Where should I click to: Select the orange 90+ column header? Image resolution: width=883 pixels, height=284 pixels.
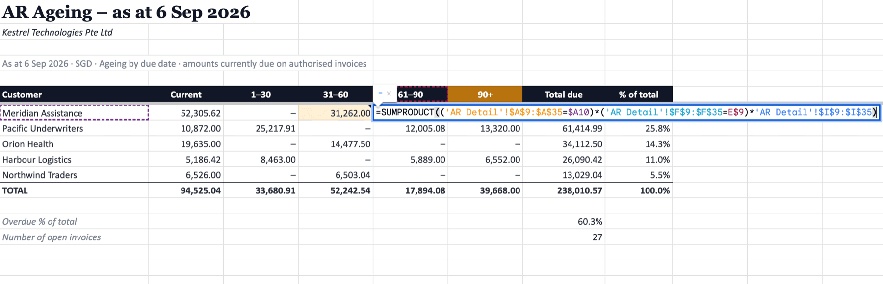(485, 95)
